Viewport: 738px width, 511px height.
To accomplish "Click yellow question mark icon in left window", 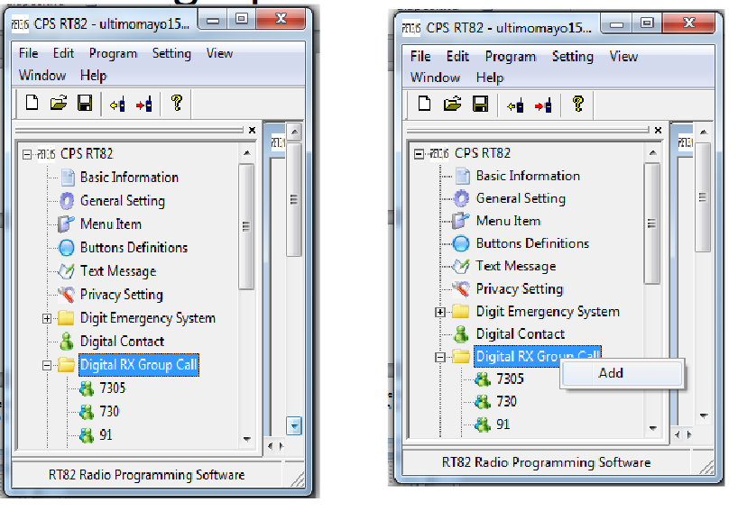I will click(x=177, y=103).
